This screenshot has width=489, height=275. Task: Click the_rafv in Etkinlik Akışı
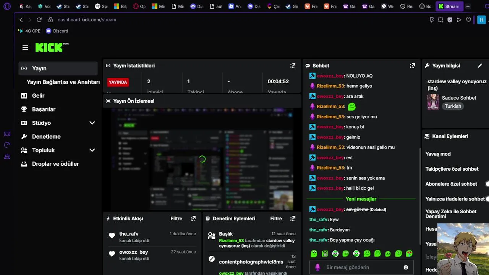click(129, 234)
